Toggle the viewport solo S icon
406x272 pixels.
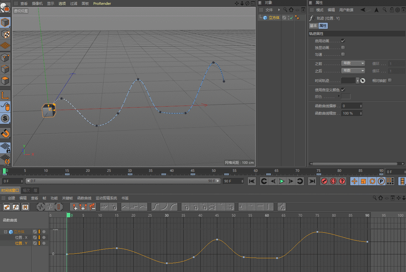click(x=5, y=118)
